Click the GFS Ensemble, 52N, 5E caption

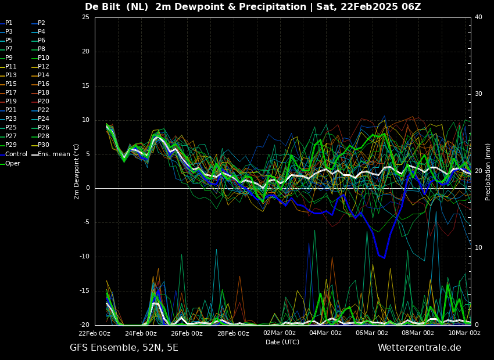pos(124,348)
